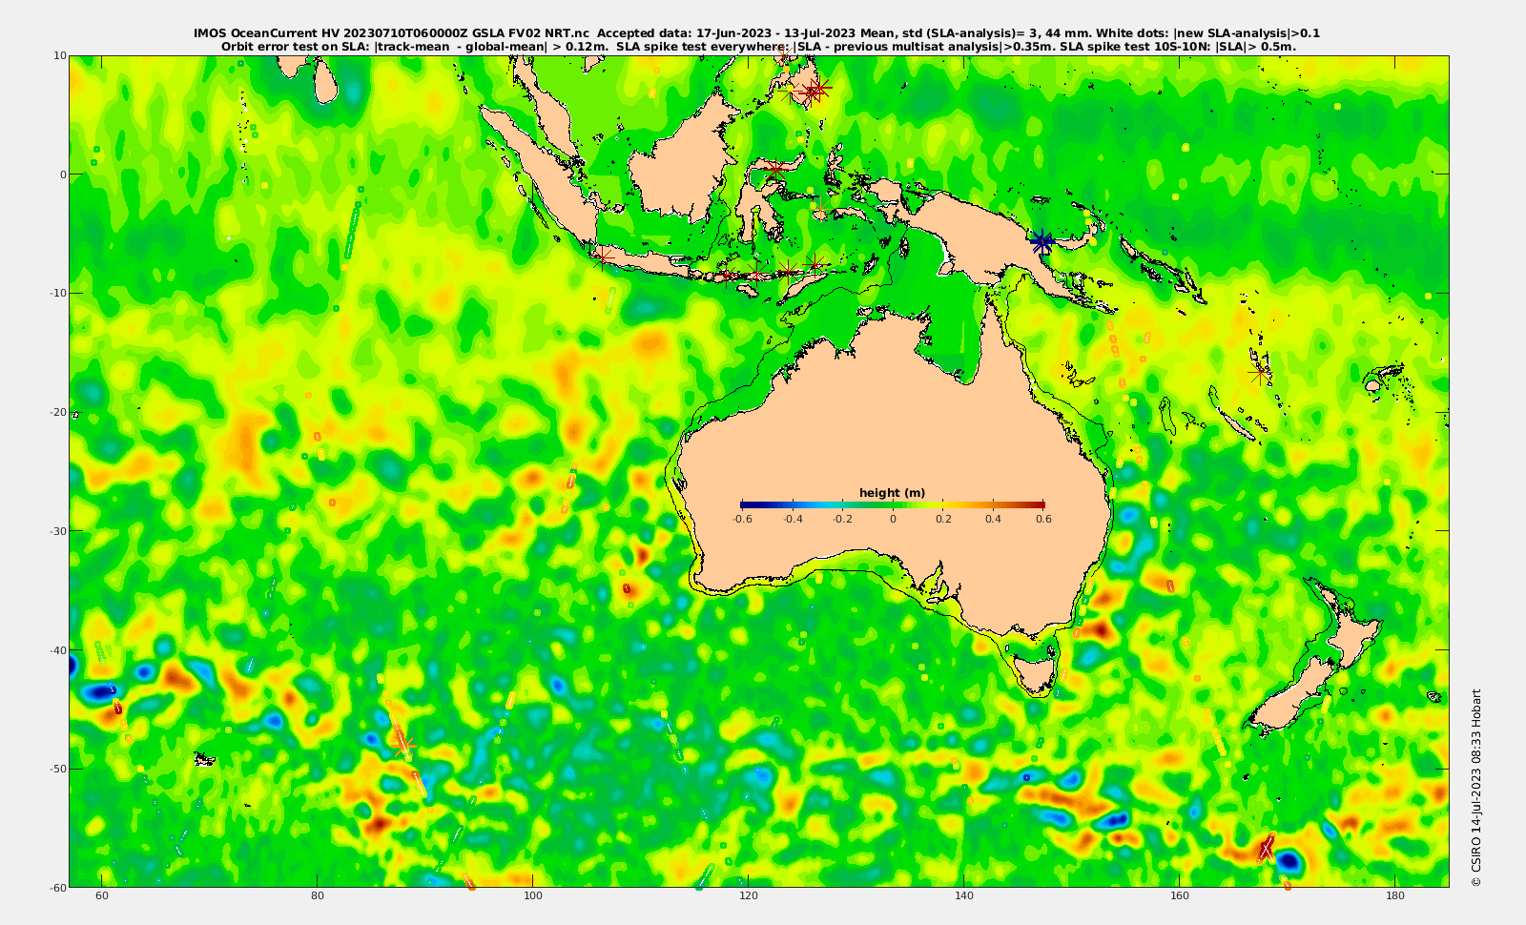
Task: Click the latitude axis label '-30'
Action: 57,530
